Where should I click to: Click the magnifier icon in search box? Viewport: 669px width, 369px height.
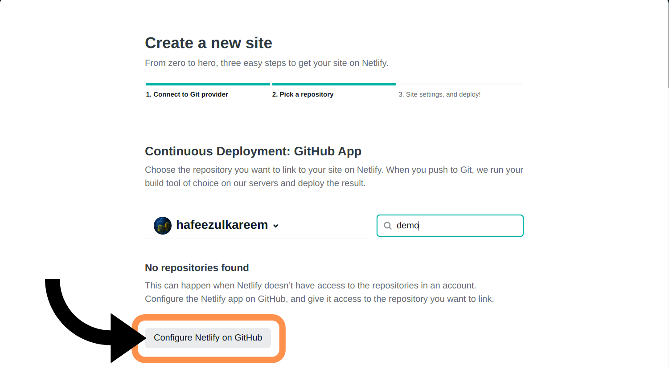388,226
